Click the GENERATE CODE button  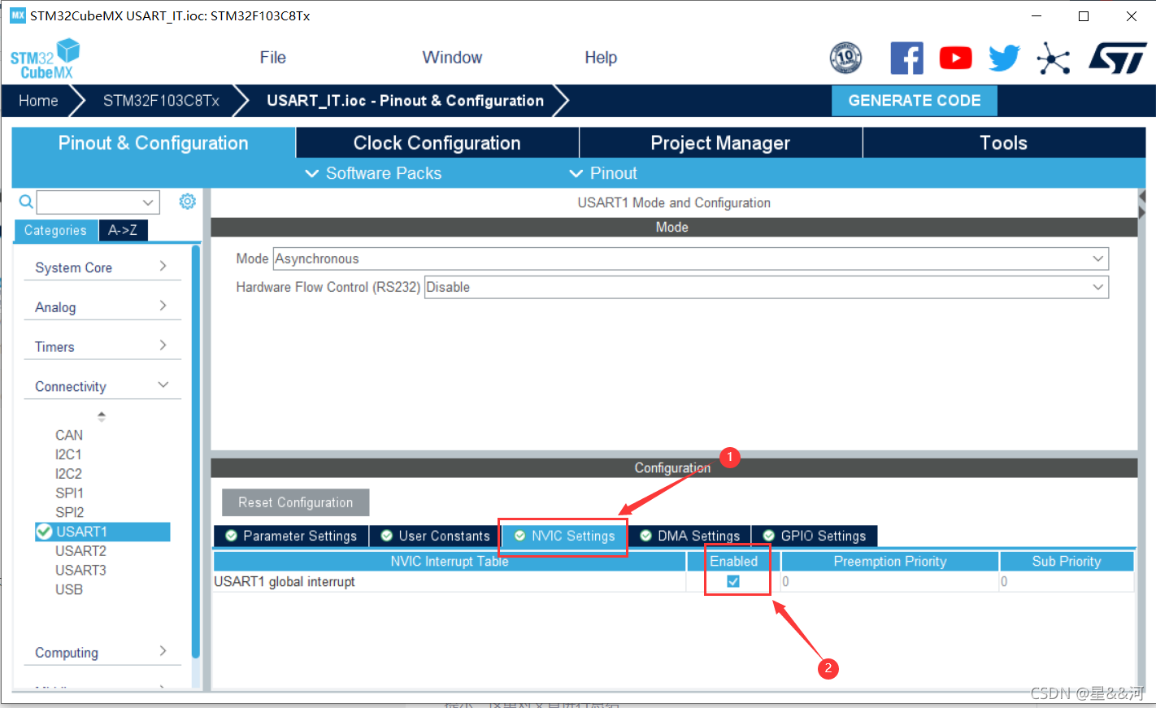pyautogui.click(x=915, y=101)
